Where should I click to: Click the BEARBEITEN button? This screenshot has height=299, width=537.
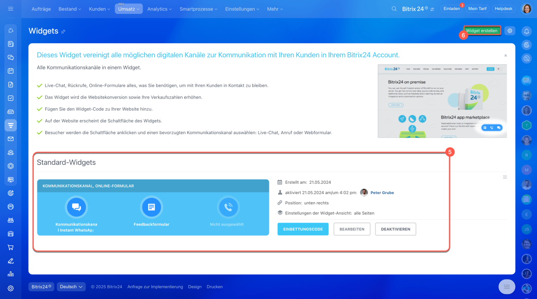352,229
